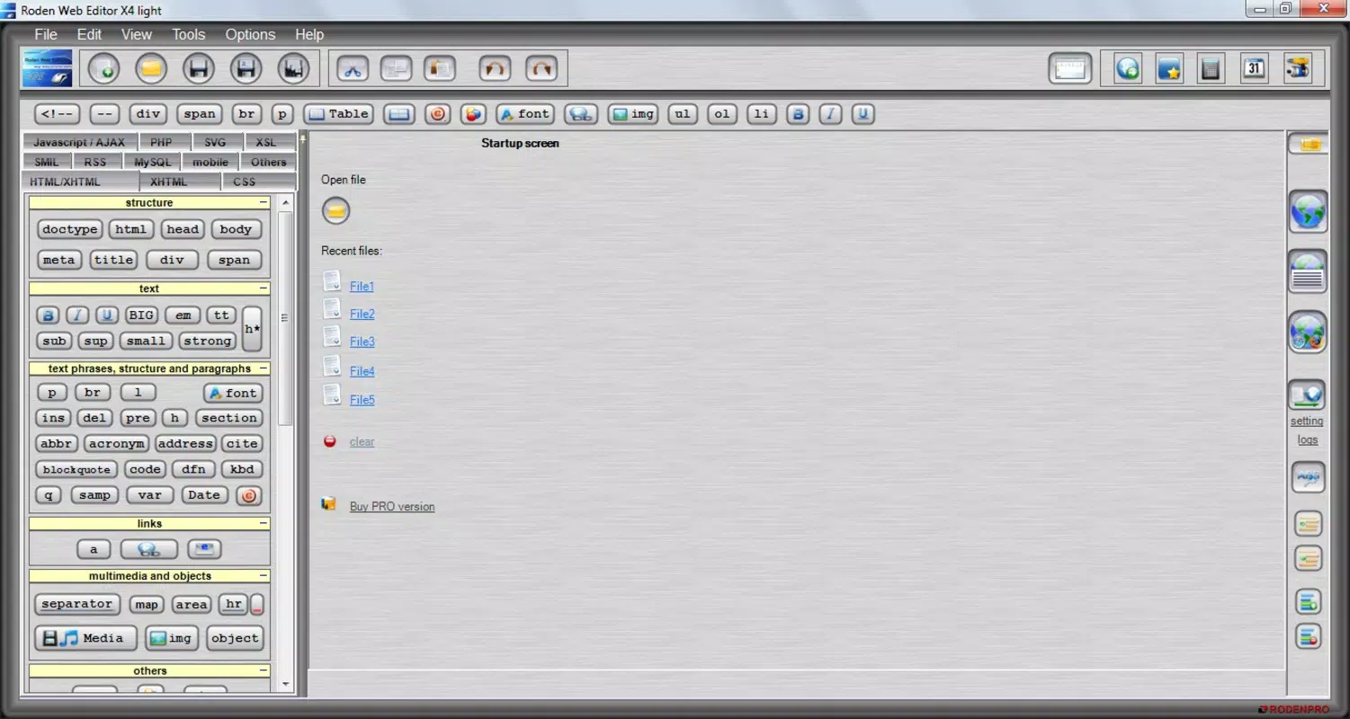
Task: Open the setting link in right sidebar
Action: coord(1307,421)
